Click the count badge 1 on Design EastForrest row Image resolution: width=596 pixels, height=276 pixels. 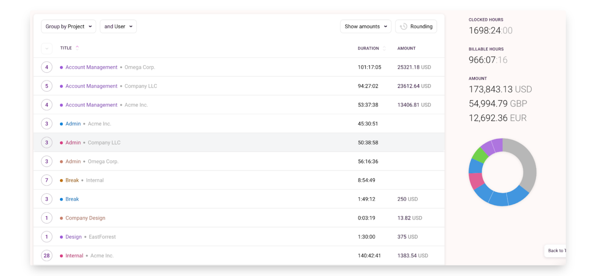pos(46,236)
